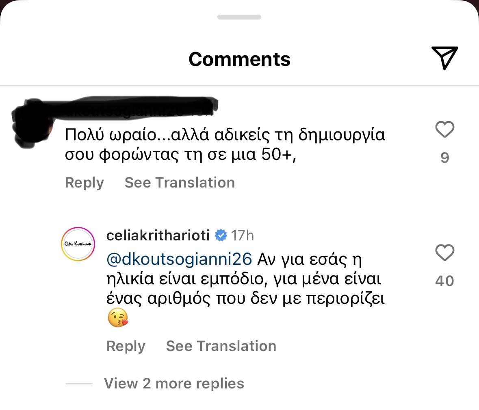Screen dimensions: 479x410
Task: Like celiakritharioti's reply with the heart
Action: click(x=444, y=253)
